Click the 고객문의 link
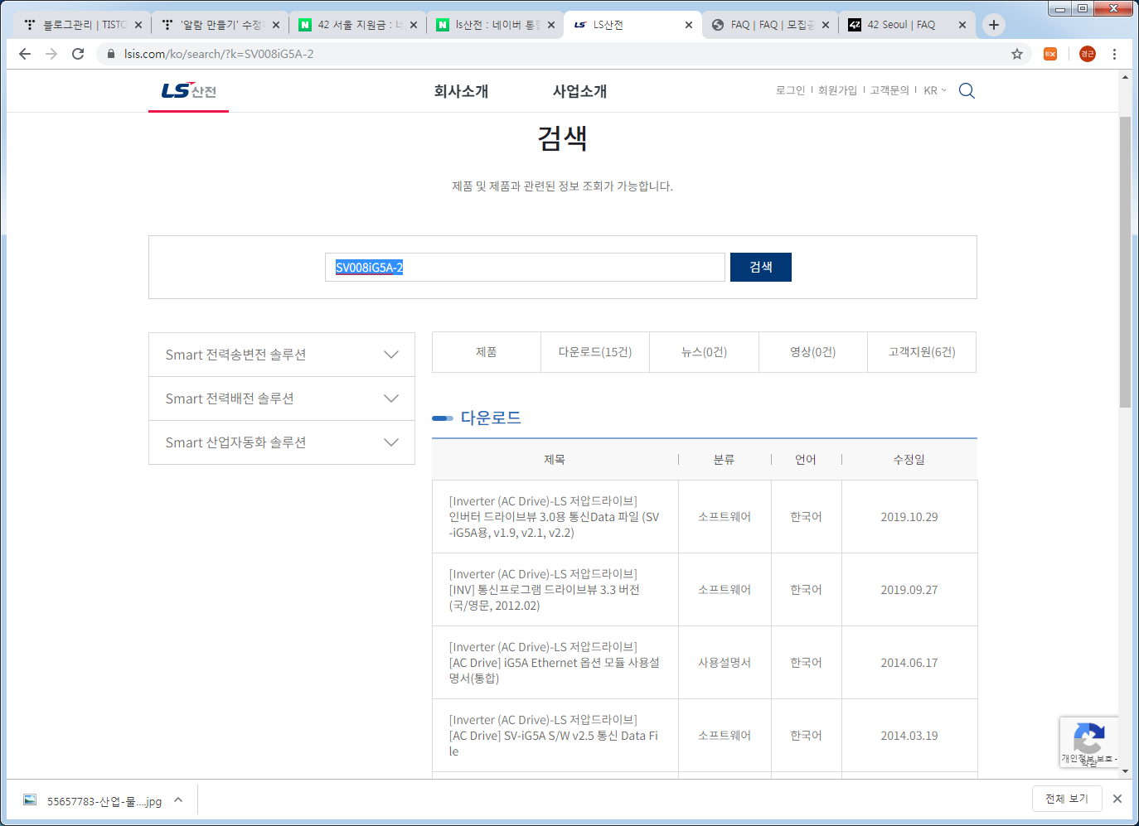The width and height of the screenshot is (1139, 826). (889, 90)
